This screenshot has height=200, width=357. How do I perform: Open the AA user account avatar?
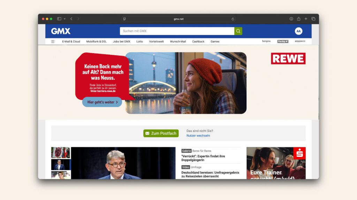[x=298, y=31]
